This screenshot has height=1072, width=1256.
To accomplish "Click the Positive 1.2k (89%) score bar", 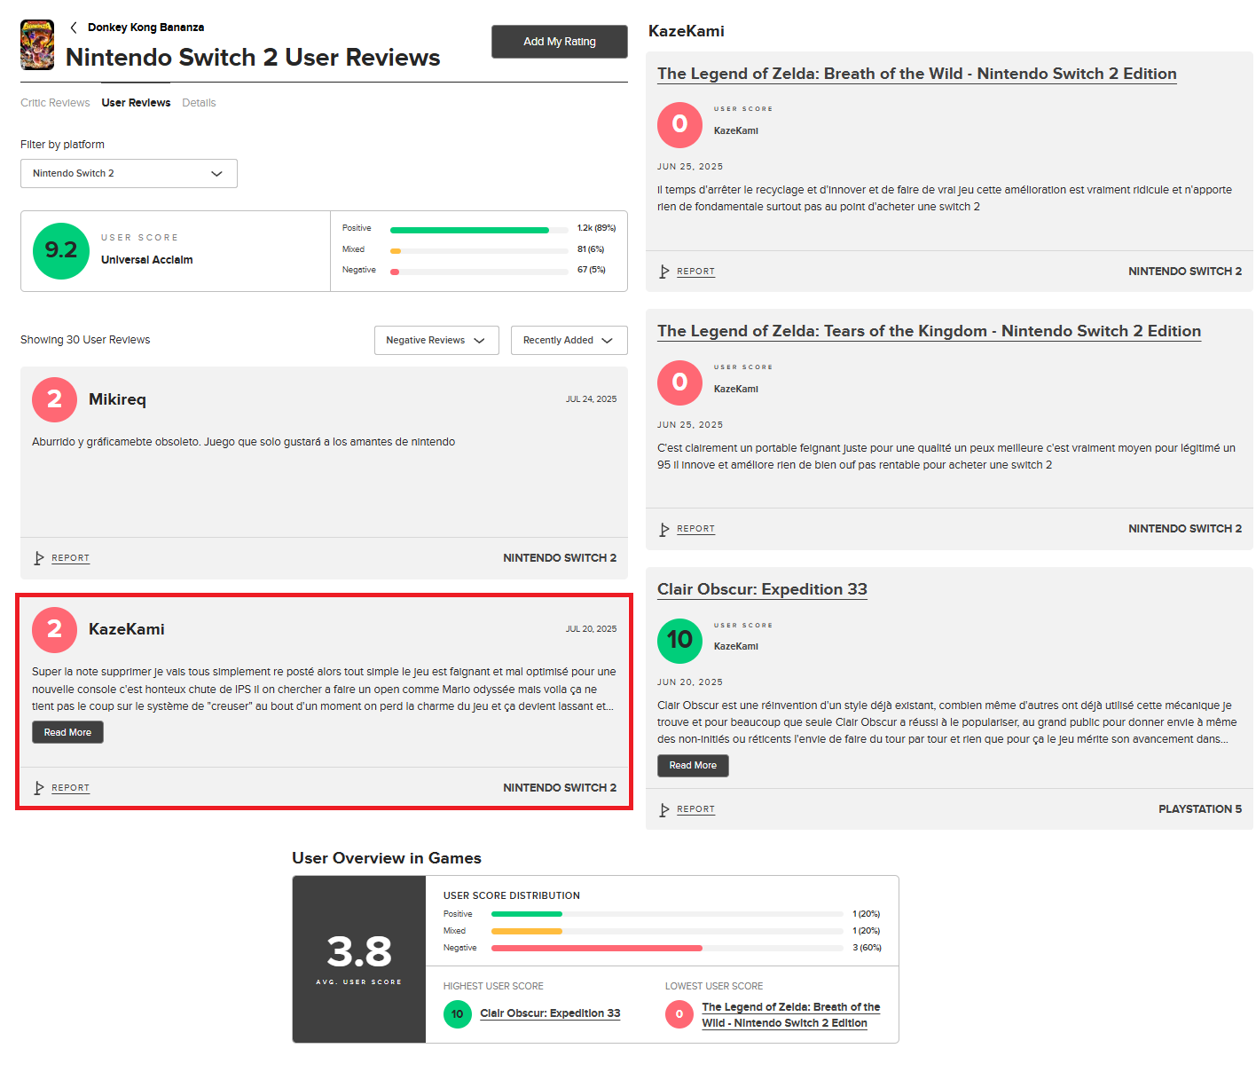I will (x=479, y=229).
